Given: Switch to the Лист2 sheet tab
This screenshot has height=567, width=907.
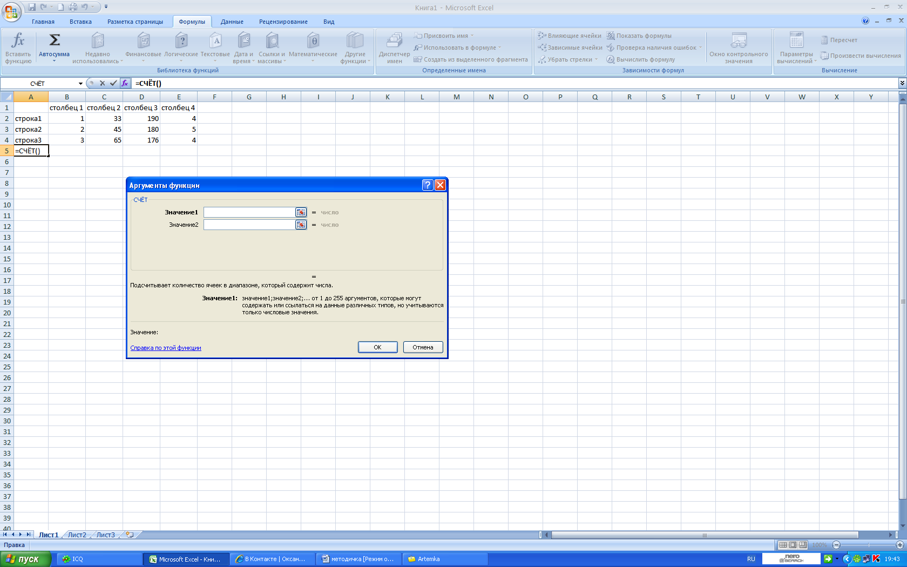Looking at the screenshot, I should pyautogui.click(x=77, y=535).
